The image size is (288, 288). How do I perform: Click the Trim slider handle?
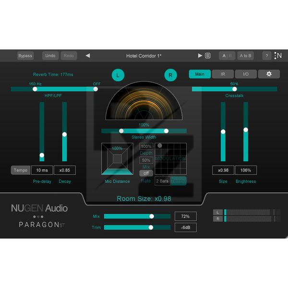click(151, 228)
